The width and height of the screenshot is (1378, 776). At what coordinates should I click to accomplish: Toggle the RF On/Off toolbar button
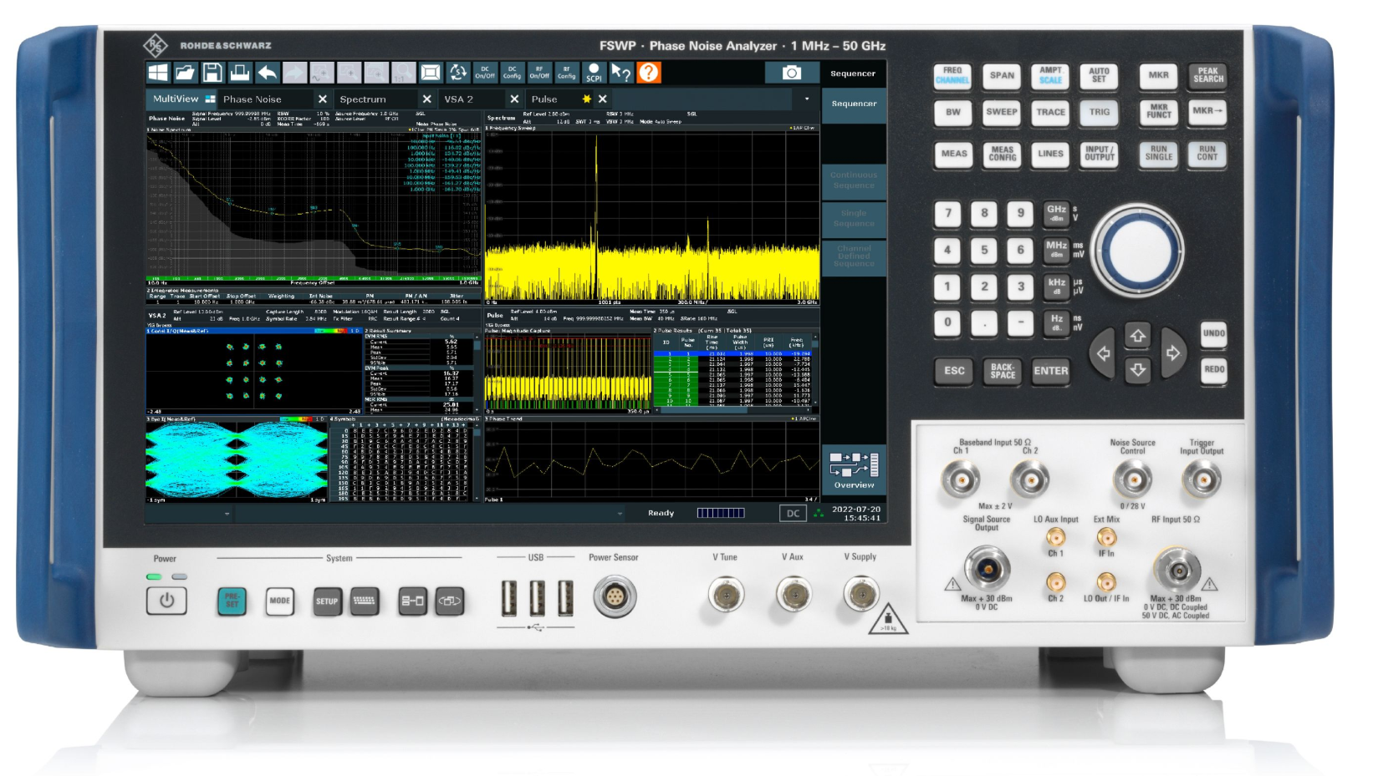[x=539, y=74]
